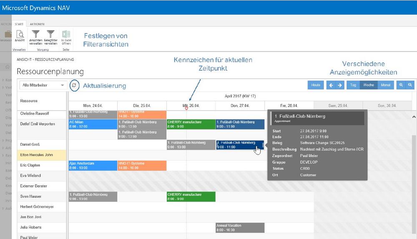The height and width of the screenshot is (239, 417).
Task: Switch to Monat view
Action: point(385,85)
